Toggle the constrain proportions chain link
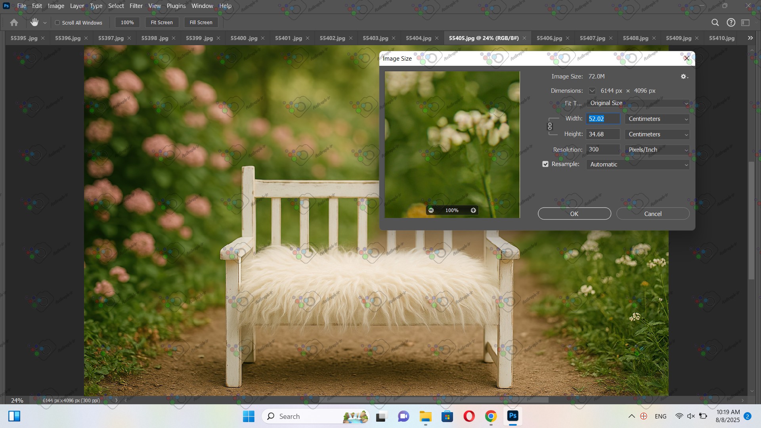Screen dimensions: 761x428 [550, 126]
